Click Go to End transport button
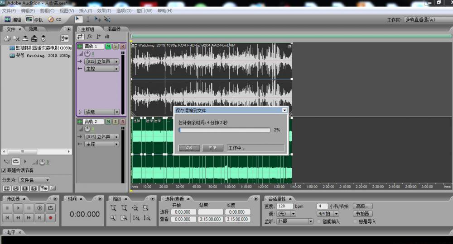 [39, 218]
